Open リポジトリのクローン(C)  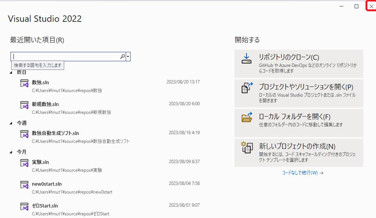click(299, 64)
